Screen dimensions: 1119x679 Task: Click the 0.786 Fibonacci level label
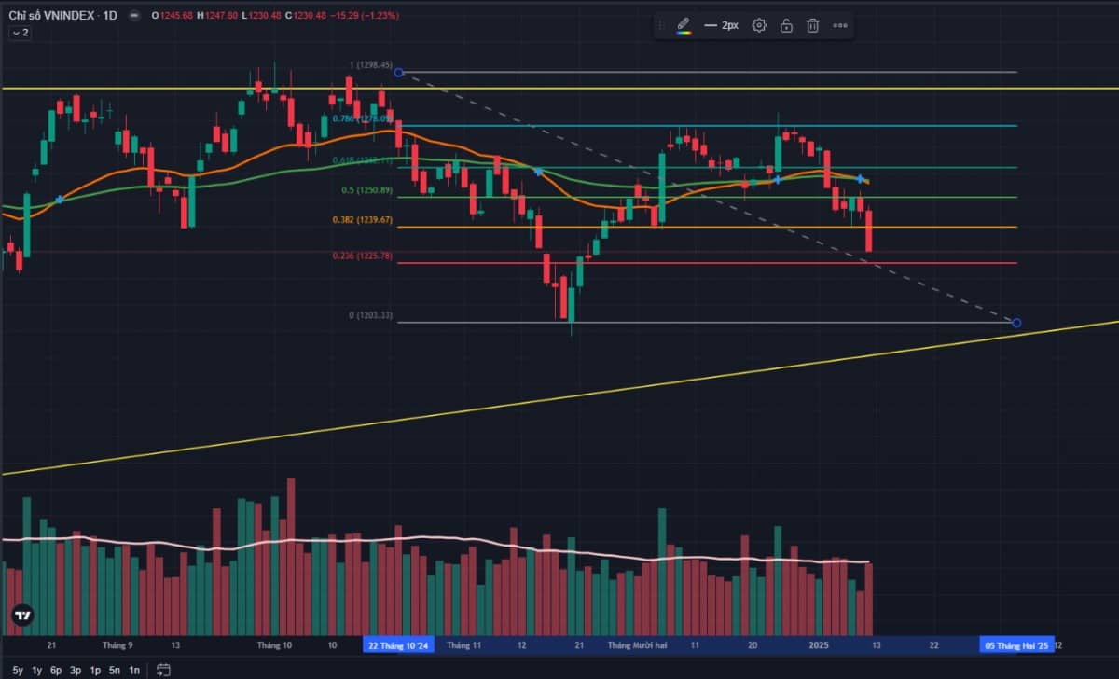coord(364,118)
